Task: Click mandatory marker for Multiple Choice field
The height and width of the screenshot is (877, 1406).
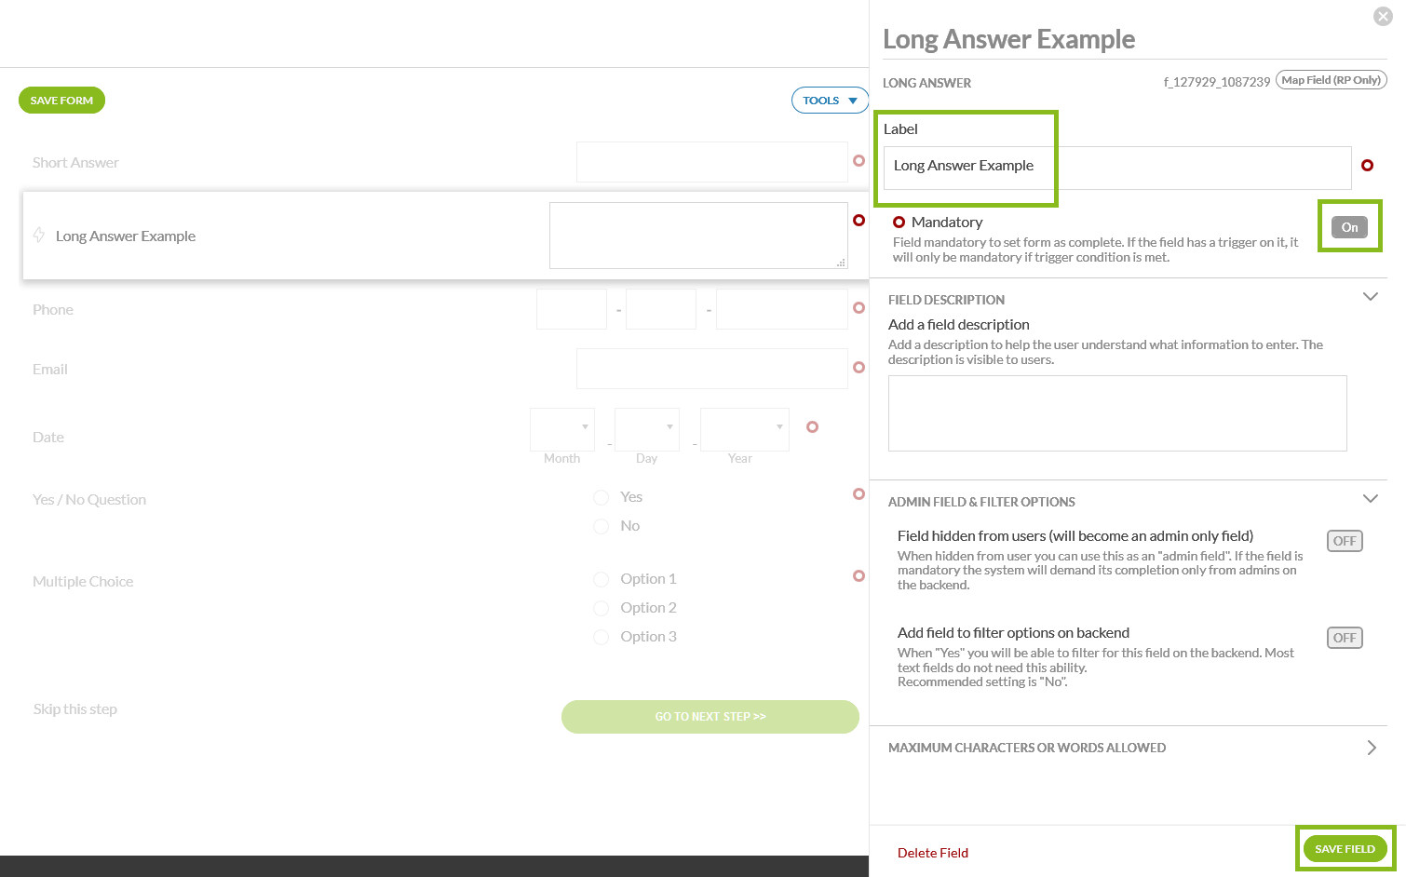Action: pyautogui.click(x=858, y=576)
